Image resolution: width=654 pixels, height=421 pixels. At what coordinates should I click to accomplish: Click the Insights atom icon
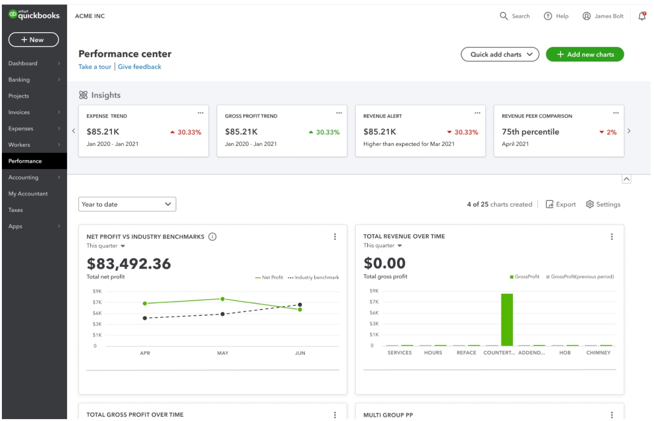pos(83,95)
